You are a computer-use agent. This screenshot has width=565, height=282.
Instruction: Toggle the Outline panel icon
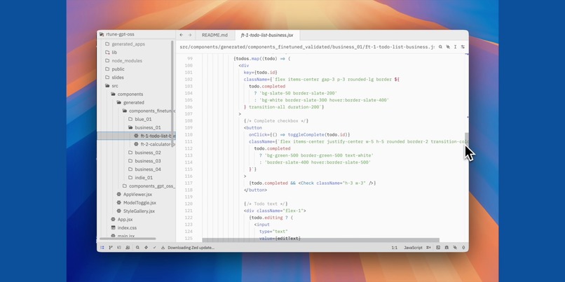click(x=119, y=248)
